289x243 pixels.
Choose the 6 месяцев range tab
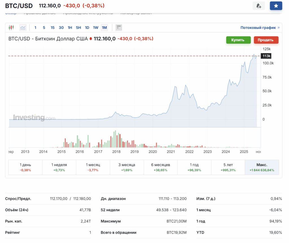(160, 167)
